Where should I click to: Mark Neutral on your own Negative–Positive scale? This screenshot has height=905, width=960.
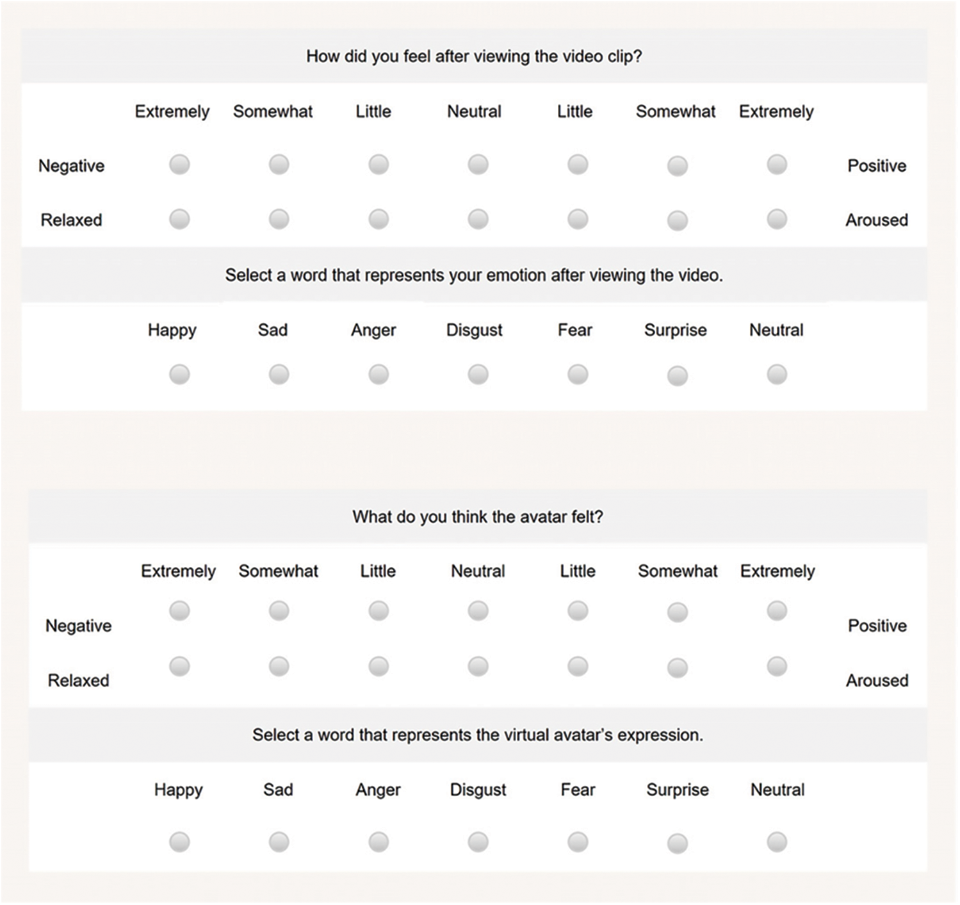(478, 165)
